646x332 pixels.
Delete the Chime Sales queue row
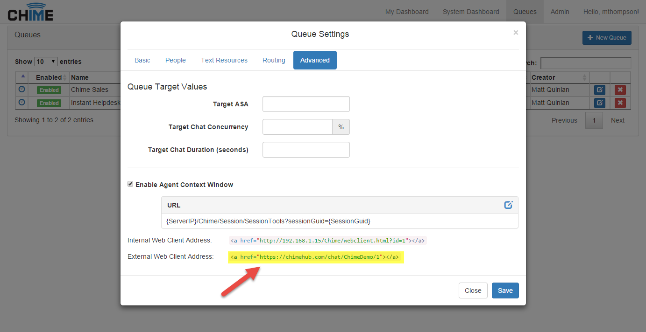[x=620, y=90]
